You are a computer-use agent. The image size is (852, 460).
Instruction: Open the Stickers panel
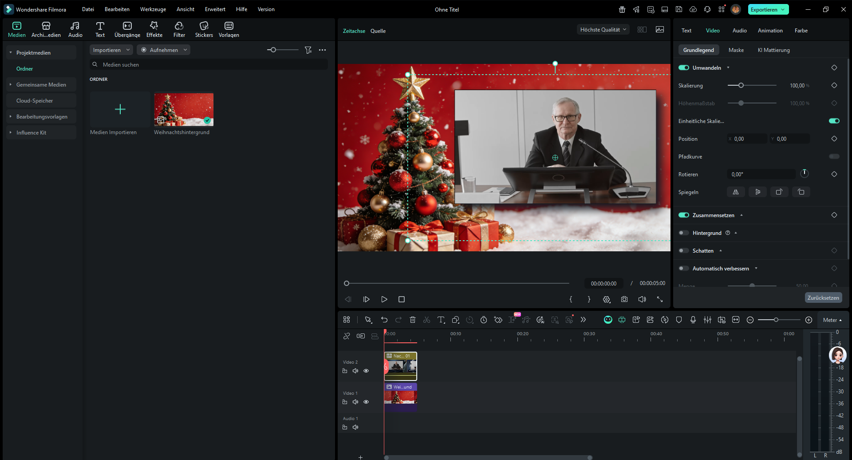204,29
